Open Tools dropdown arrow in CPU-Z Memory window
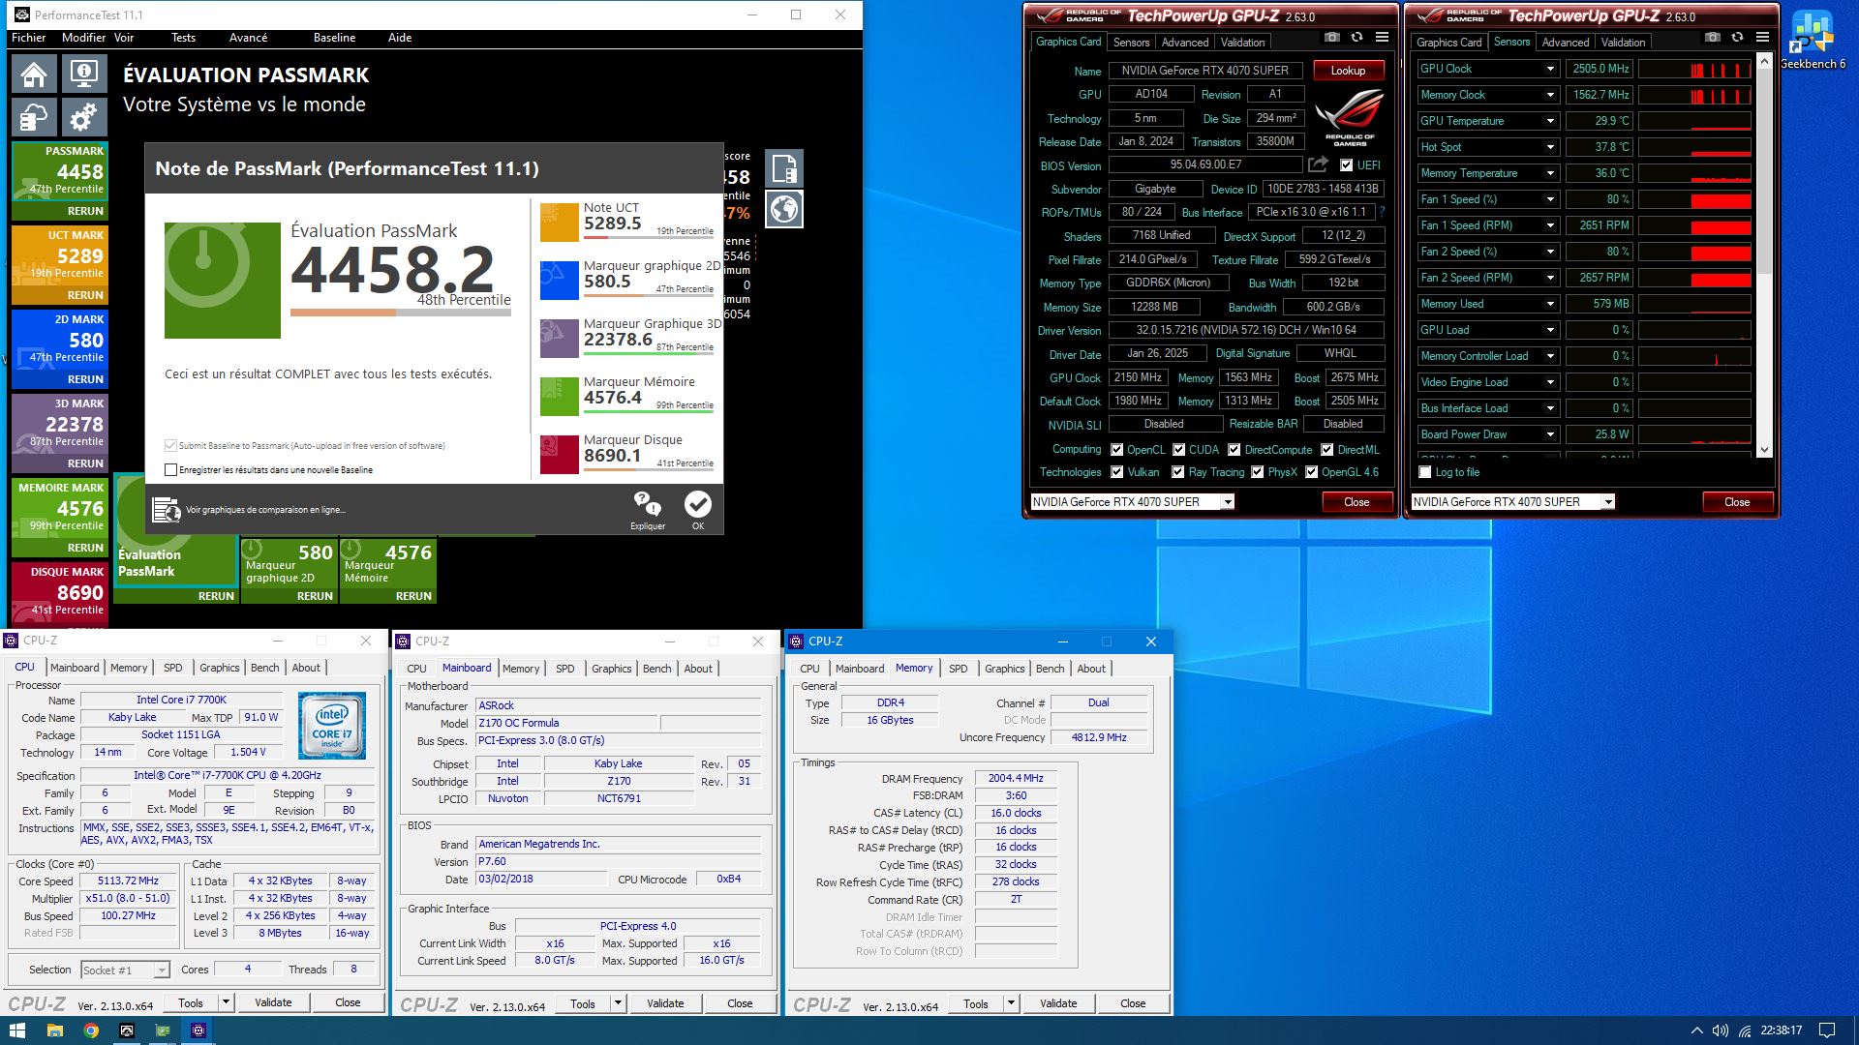This screenshot has width=1859, height=1045. [1011, 1003]
